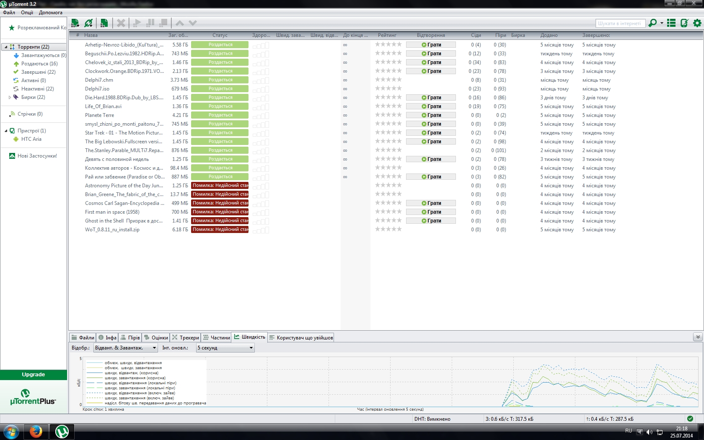This screenshot has width=704, height=440.
Task: Select Активні (0) in the sidebar
Action: pos(30,80)
